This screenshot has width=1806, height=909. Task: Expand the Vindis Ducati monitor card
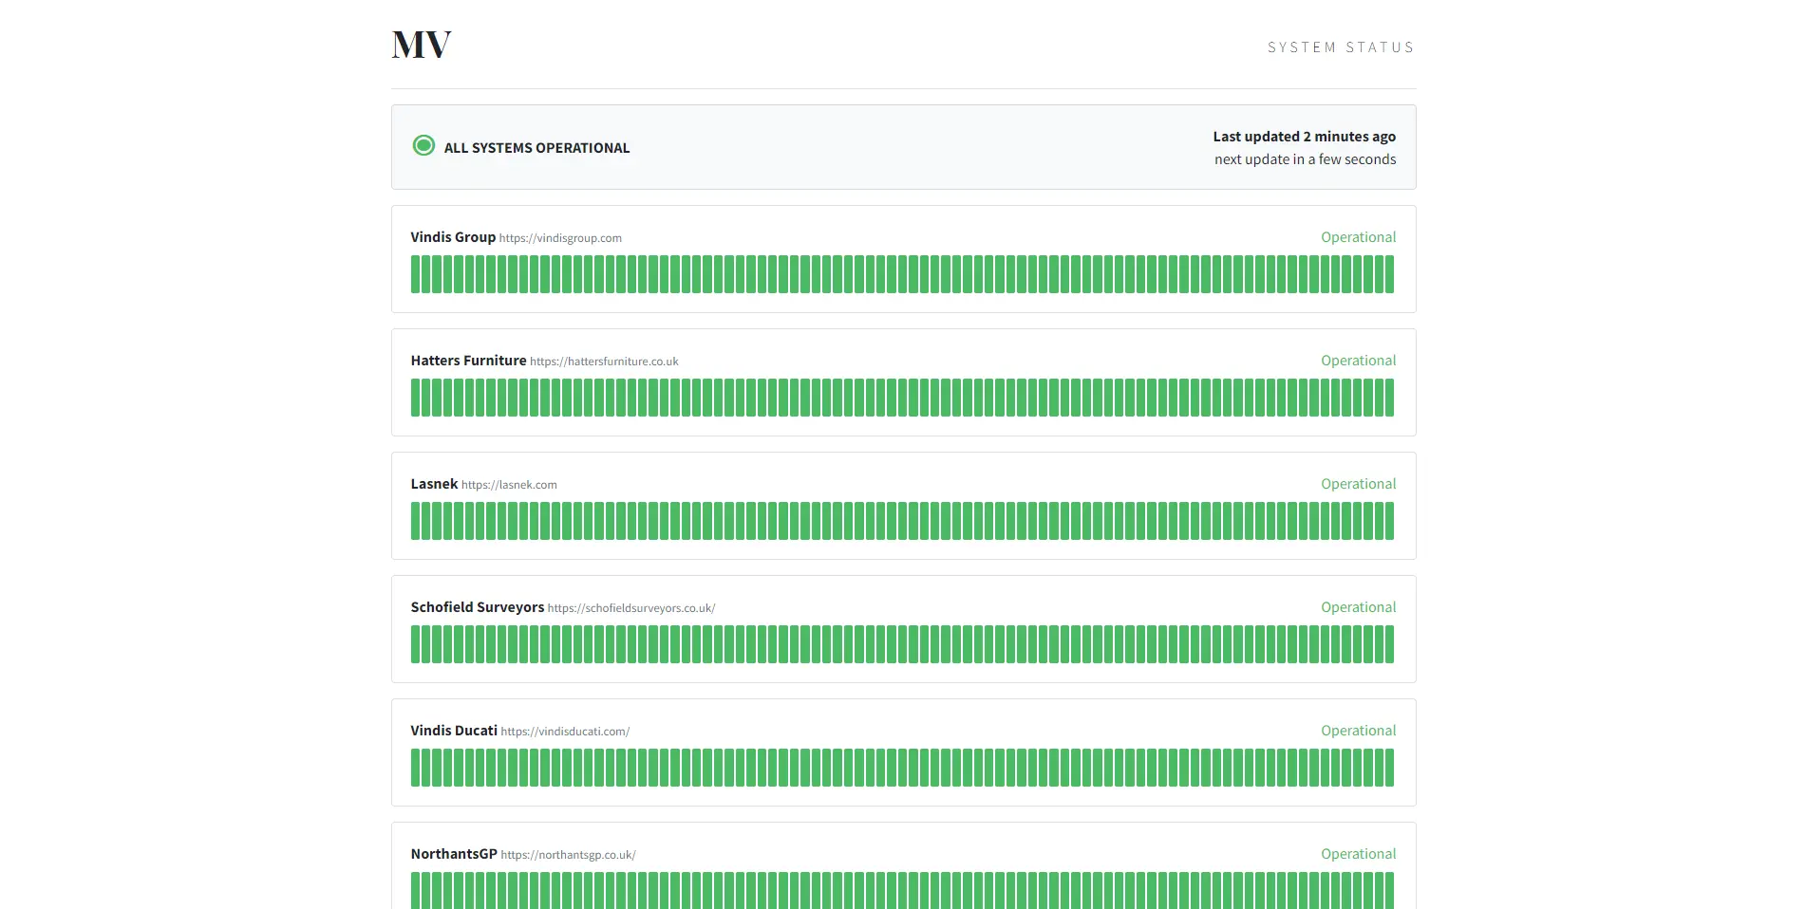903,751
